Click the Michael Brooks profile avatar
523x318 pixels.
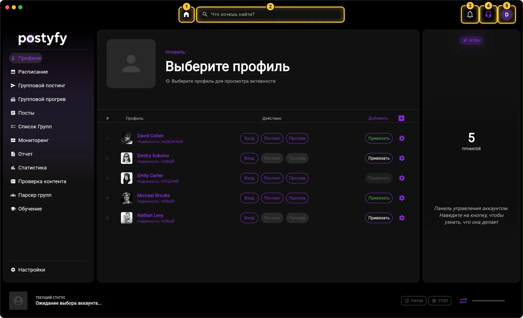tap(127, 198)
